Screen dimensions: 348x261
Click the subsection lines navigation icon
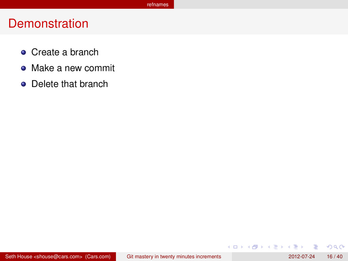pyautogui.click(x=275, y=247)
